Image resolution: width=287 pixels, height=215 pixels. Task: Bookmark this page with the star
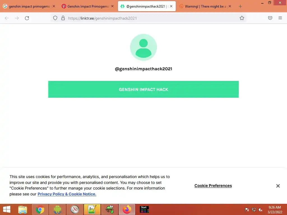tap(242, 18)
